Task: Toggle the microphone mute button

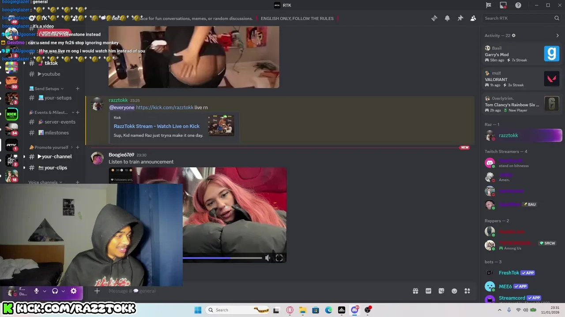Action: [x=37, y=291]
